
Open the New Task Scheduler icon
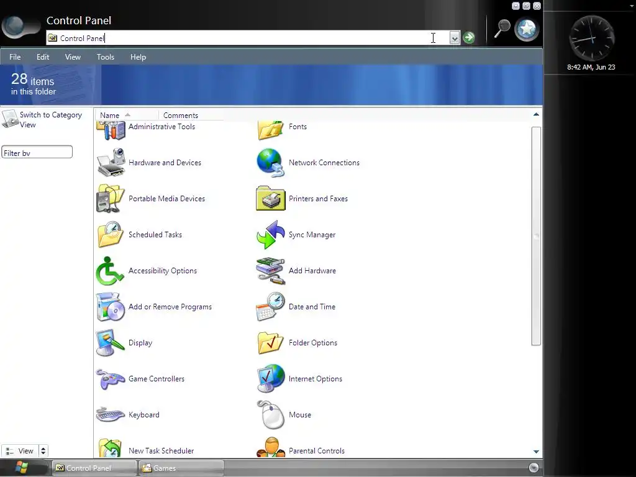(111, 447)
